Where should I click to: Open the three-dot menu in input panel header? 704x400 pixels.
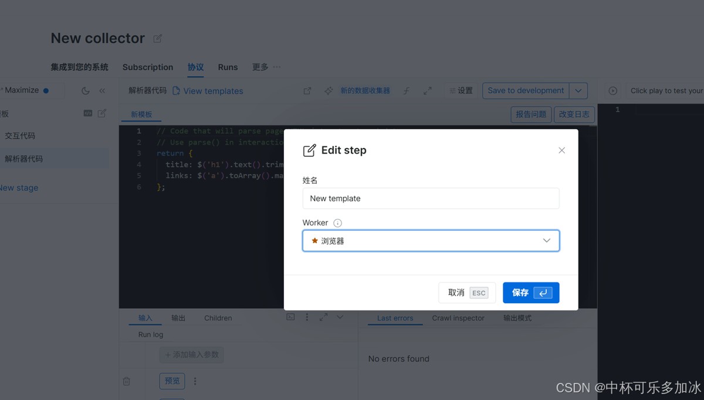pos(307,317)
